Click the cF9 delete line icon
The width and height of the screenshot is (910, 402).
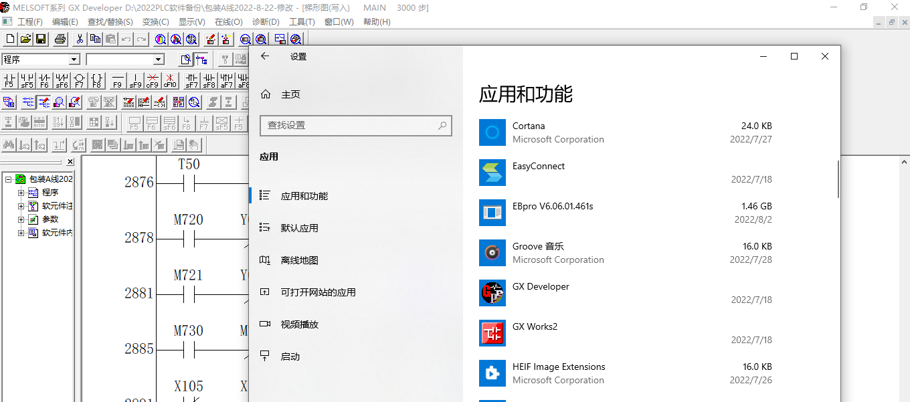[153, 81]
